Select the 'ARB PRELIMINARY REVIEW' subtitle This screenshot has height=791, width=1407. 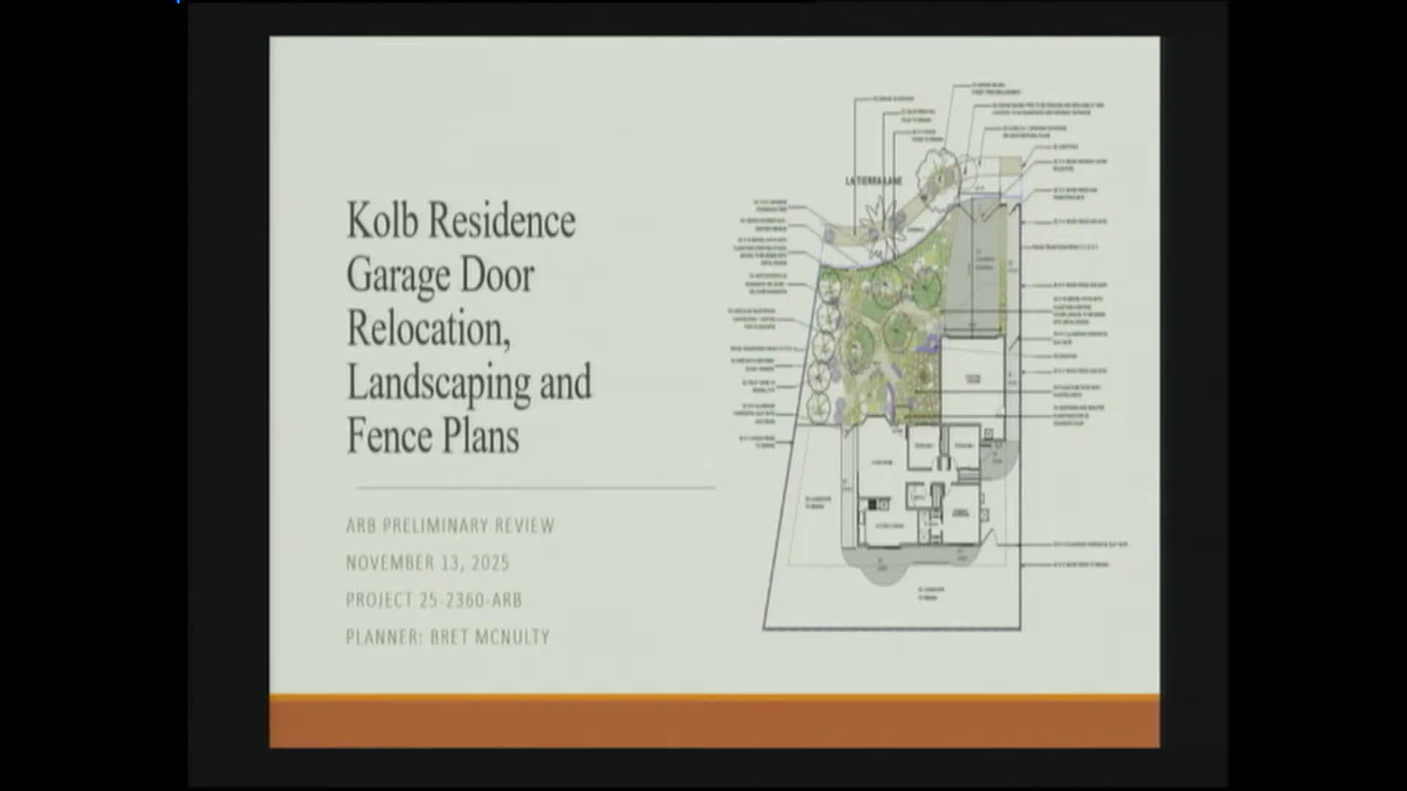tap(450, 525)
